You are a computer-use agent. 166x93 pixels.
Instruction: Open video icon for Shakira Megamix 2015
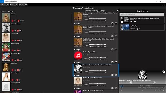click(x=112, y=62)
